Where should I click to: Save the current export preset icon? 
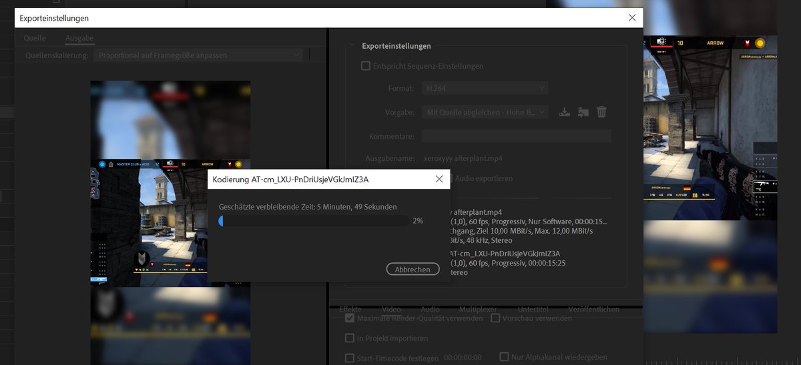coord(564,112)
